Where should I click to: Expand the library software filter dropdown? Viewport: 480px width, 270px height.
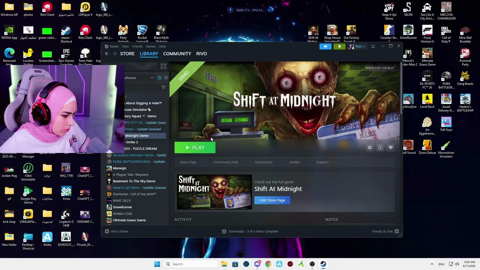(152, 78)
